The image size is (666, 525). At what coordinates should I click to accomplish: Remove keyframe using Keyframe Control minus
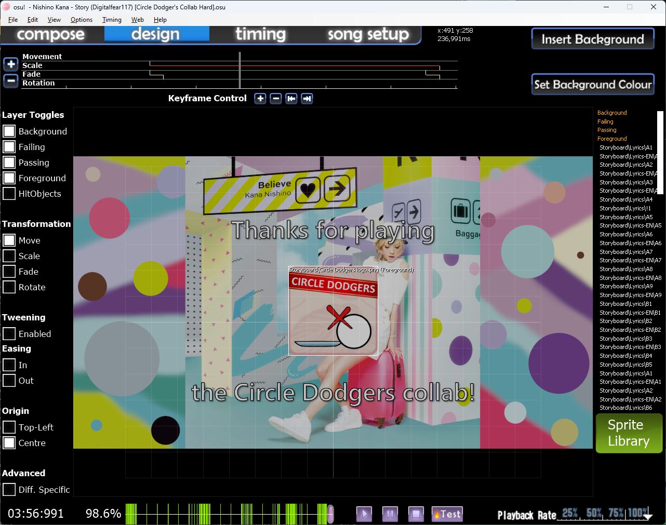tap(276, 99)
